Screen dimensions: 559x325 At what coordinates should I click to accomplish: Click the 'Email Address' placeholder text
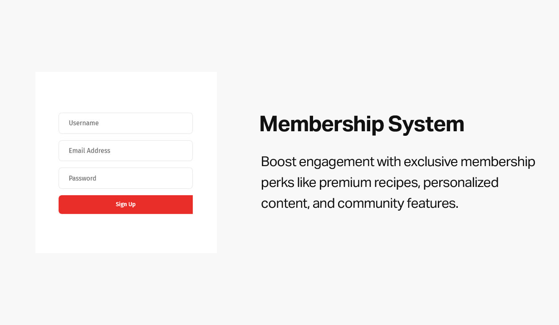click(89, 151)
